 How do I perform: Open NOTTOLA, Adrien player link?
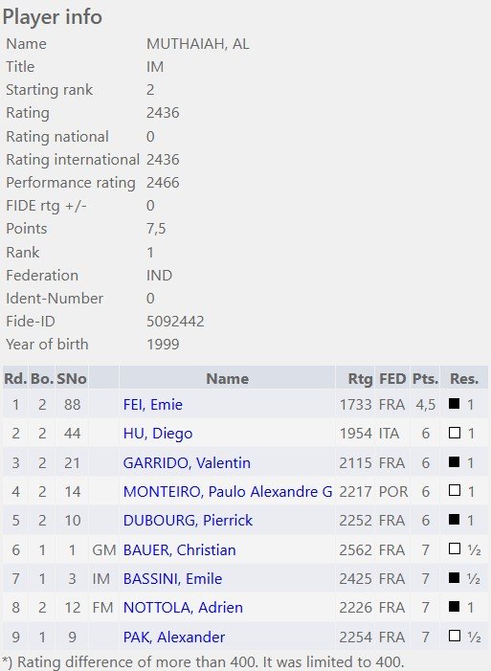click(183, 607)
